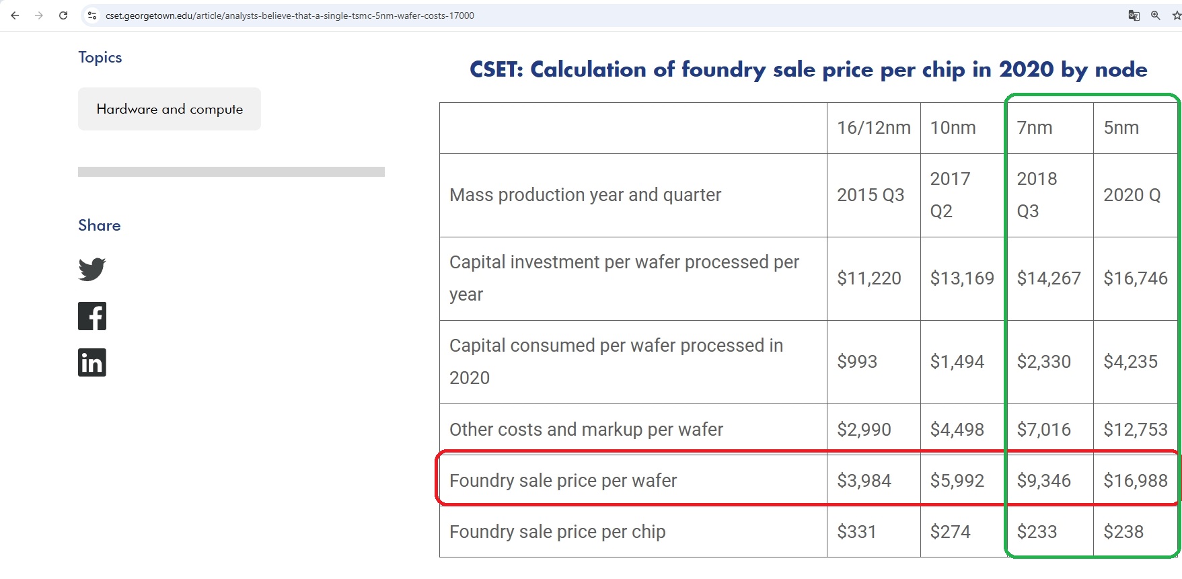The image size is (1182, 579).
Task: Select the $16,988 cell in the table
Action: pos(1135,480)
